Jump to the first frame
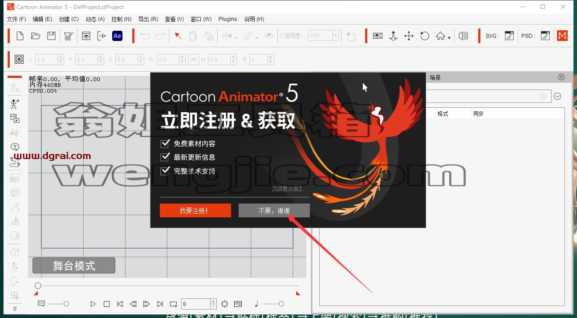577x318 pixels. point(120,304)
